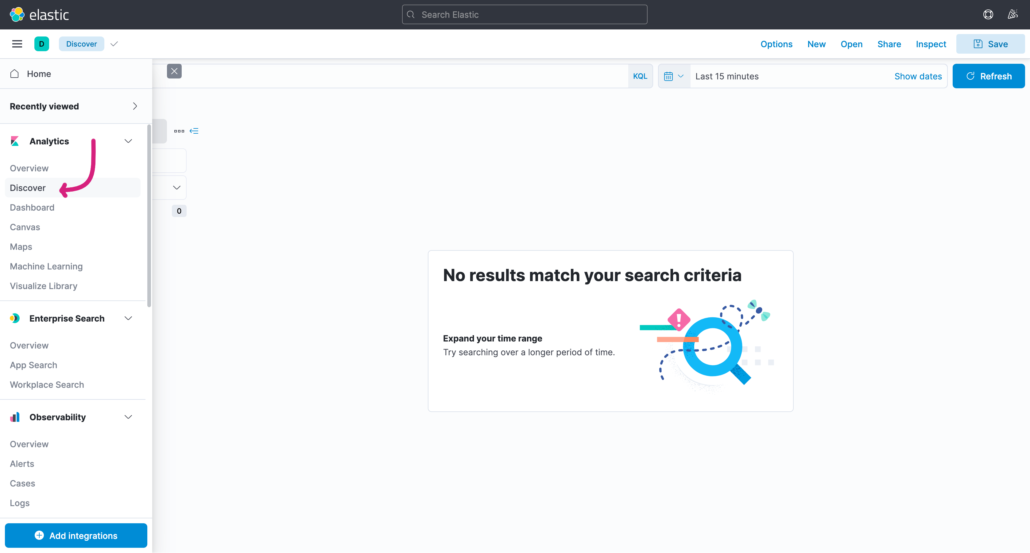Viewport: 1030px width, 553px height.
Task: Open the three-dot index pattern options
Action: [x=179, y=131]
